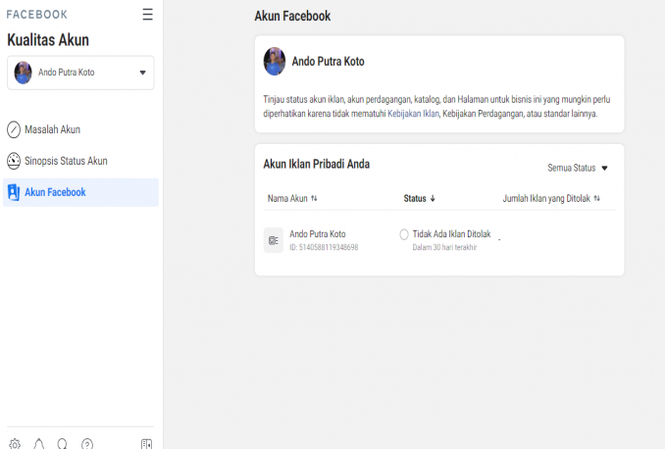This screenshot has width=665, height=449.
Task: Sort by Nama Akun column
Action: (292, 198)
